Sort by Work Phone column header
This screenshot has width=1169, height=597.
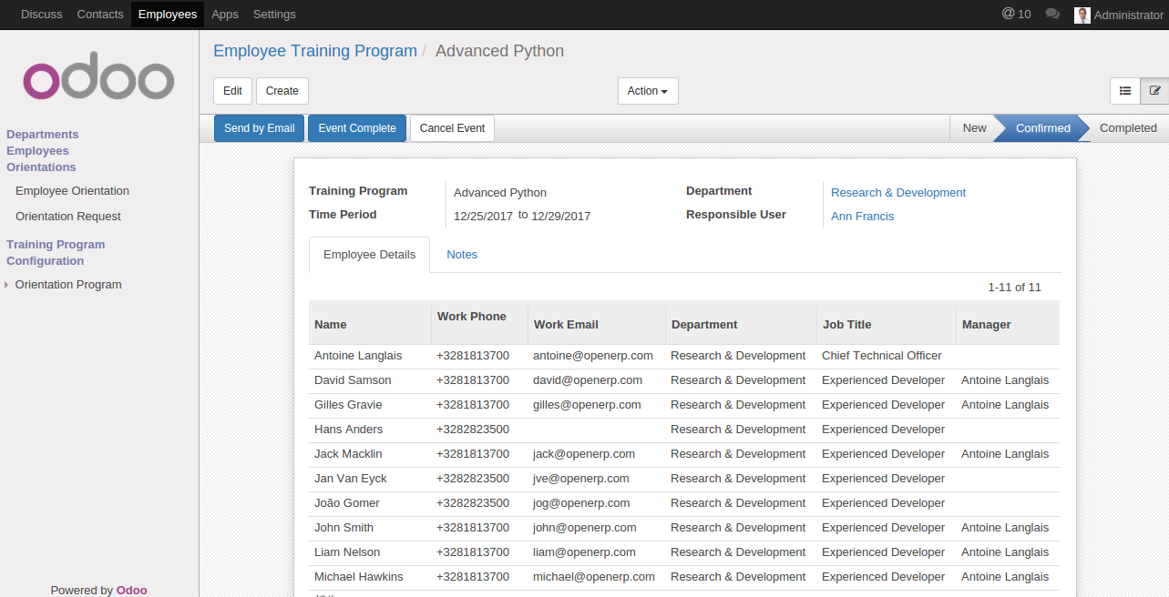480,323
